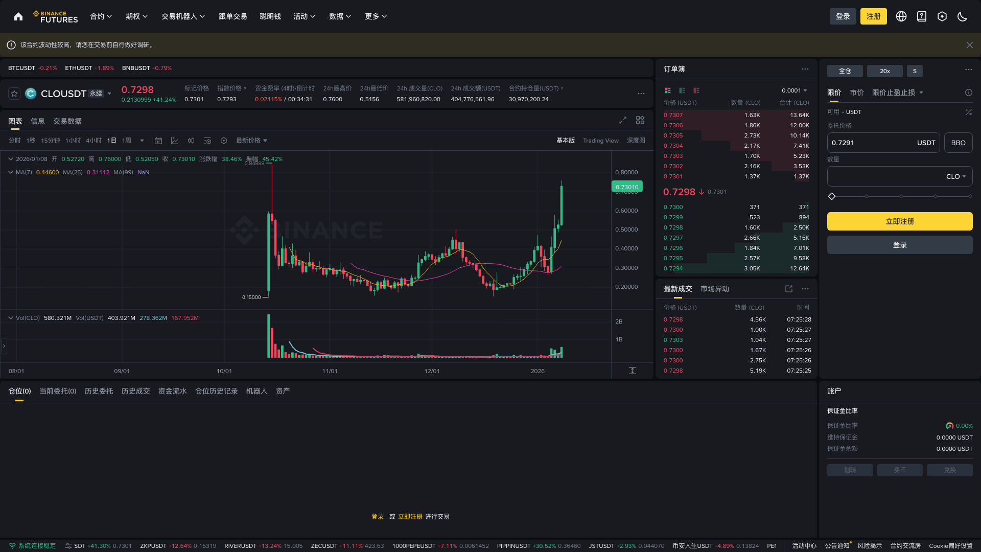
Task: Open the 最新价格 price type dropdown
Action: pos(252,141)
